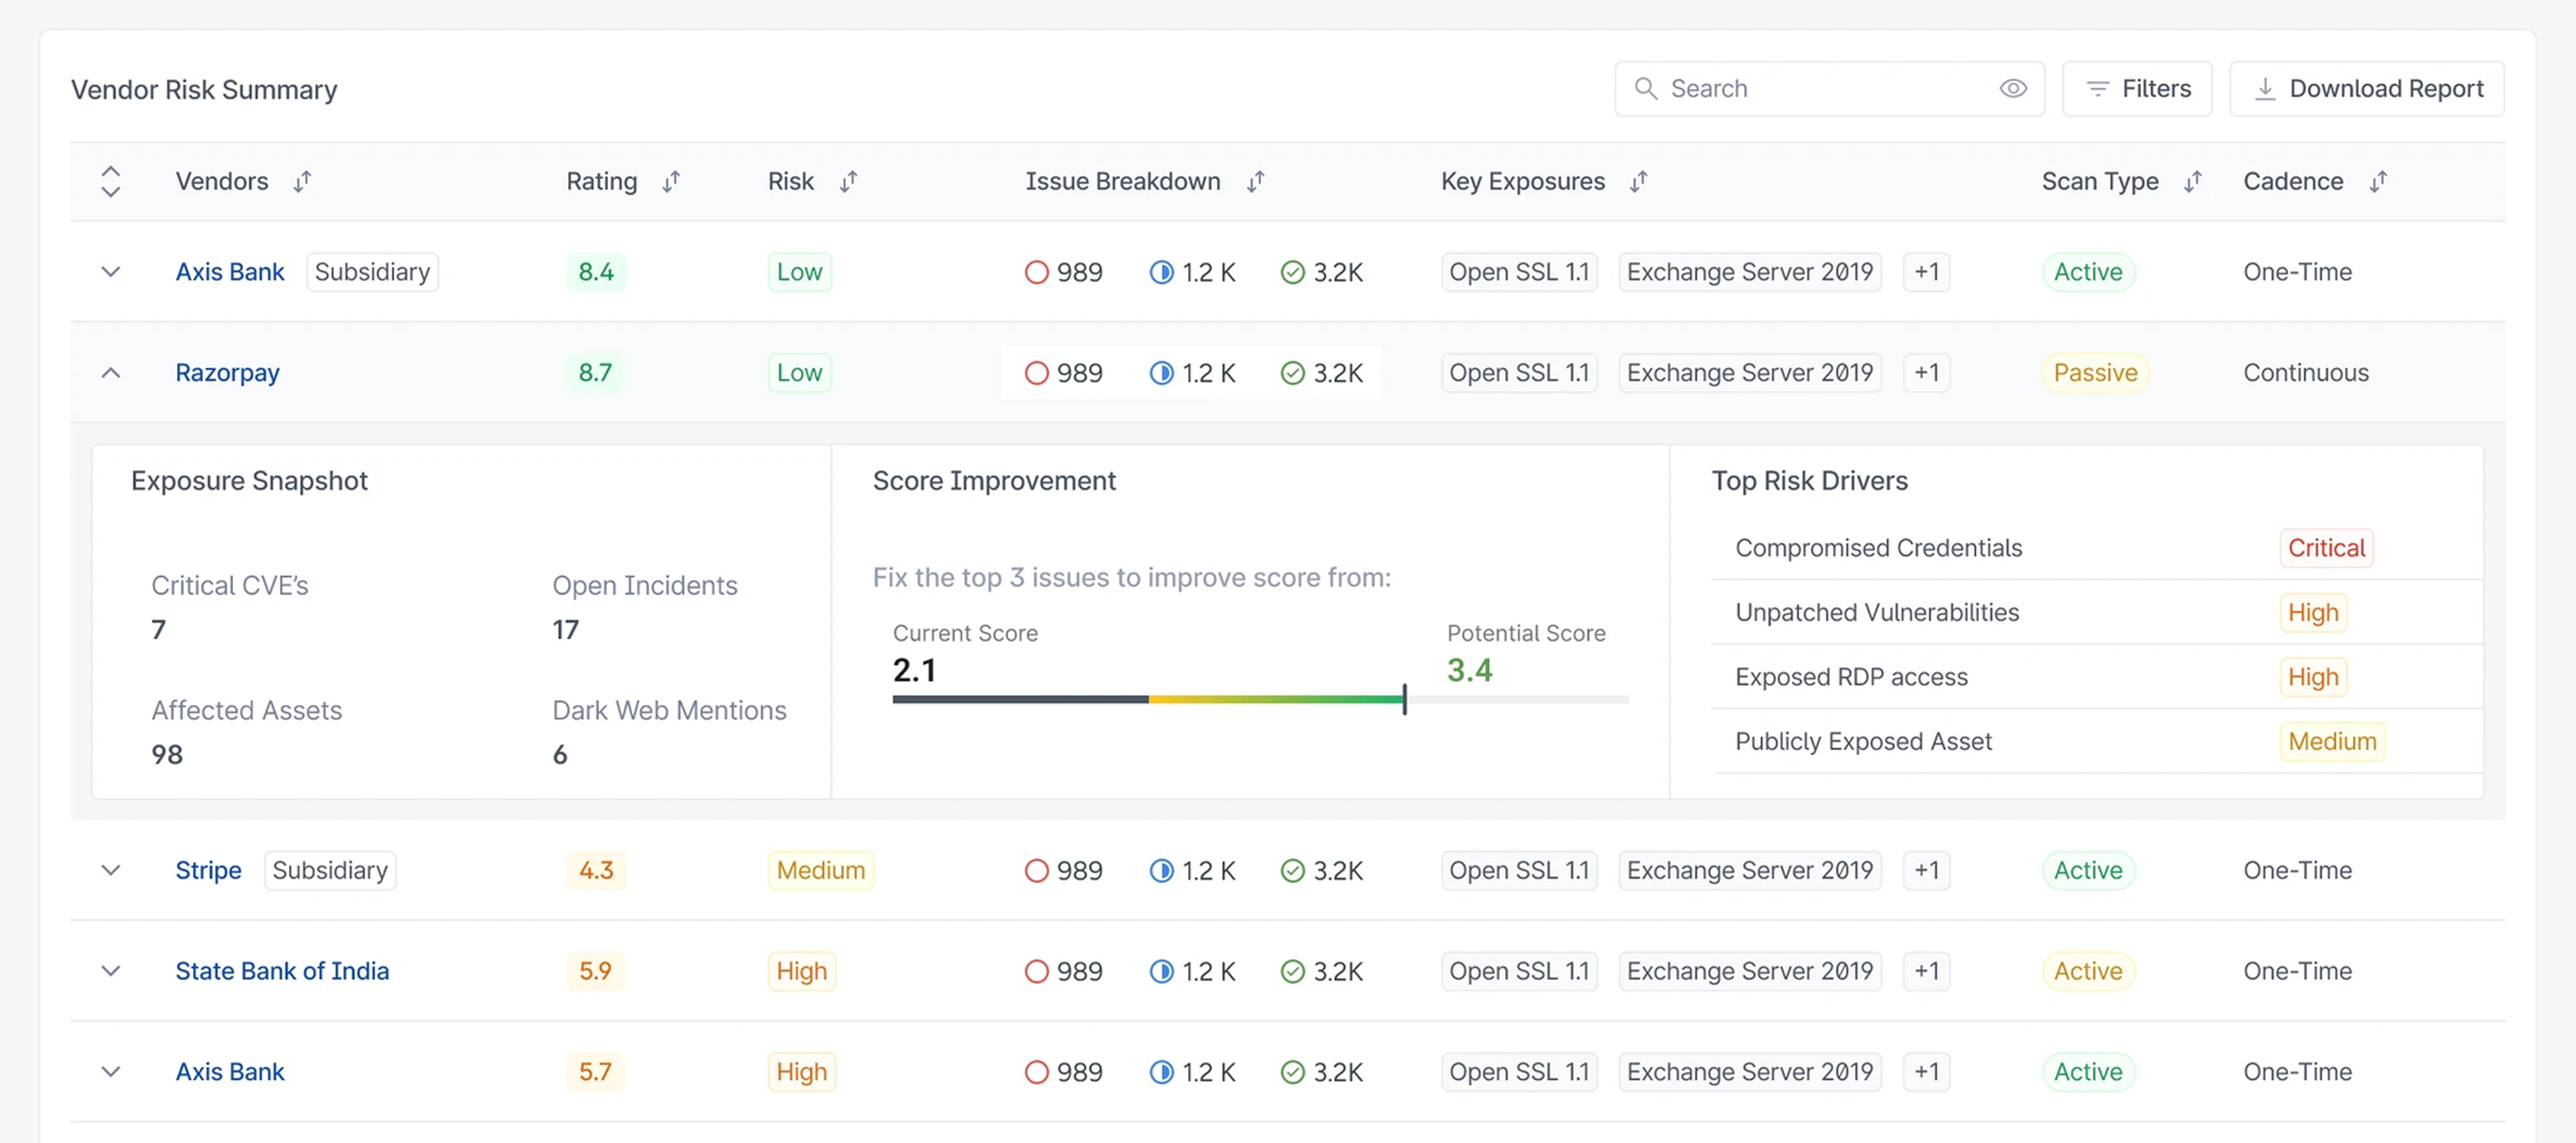Image resolution: width=2576 pixels, height=1143 pixels.
Task: Click Subsidiary tag next to Stripe
Action: coord(330,870)
